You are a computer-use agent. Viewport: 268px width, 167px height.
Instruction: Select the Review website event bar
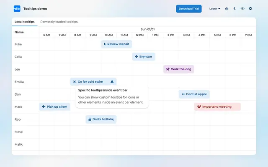point(116,44)
